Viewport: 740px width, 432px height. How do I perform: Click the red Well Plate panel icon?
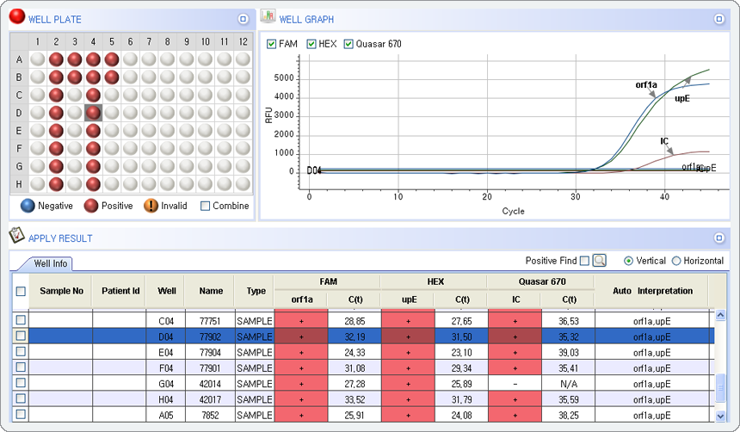tap(16, 17)
